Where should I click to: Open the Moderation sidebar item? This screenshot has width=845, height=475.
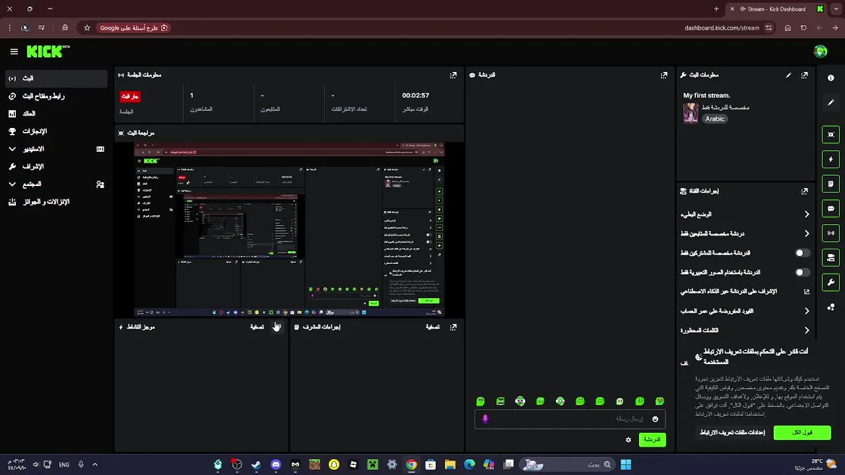tap(55, 166)
